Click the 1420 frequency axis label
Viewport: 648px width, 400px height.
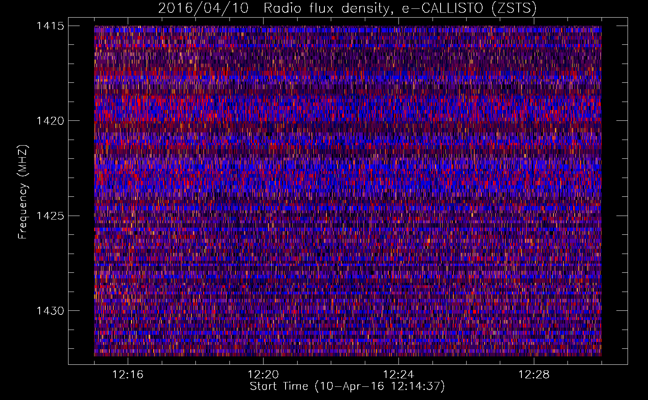[x=50, y=121]
